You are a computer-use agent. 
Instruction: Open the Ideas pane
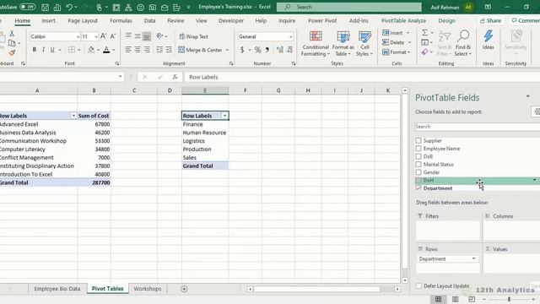[x=488, y=40]
